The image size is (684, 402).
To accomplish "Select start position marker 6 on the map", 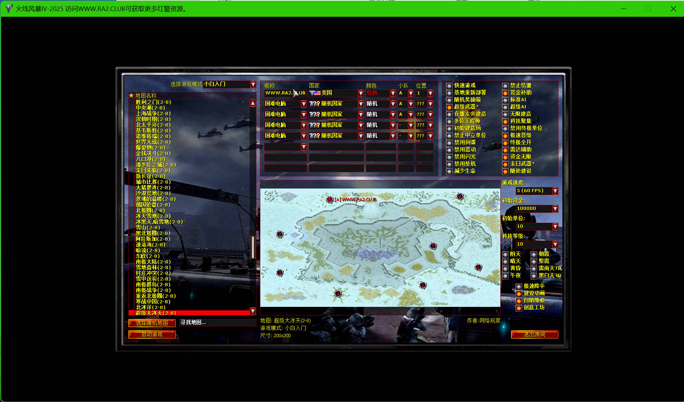I will (x=479, y=267).
